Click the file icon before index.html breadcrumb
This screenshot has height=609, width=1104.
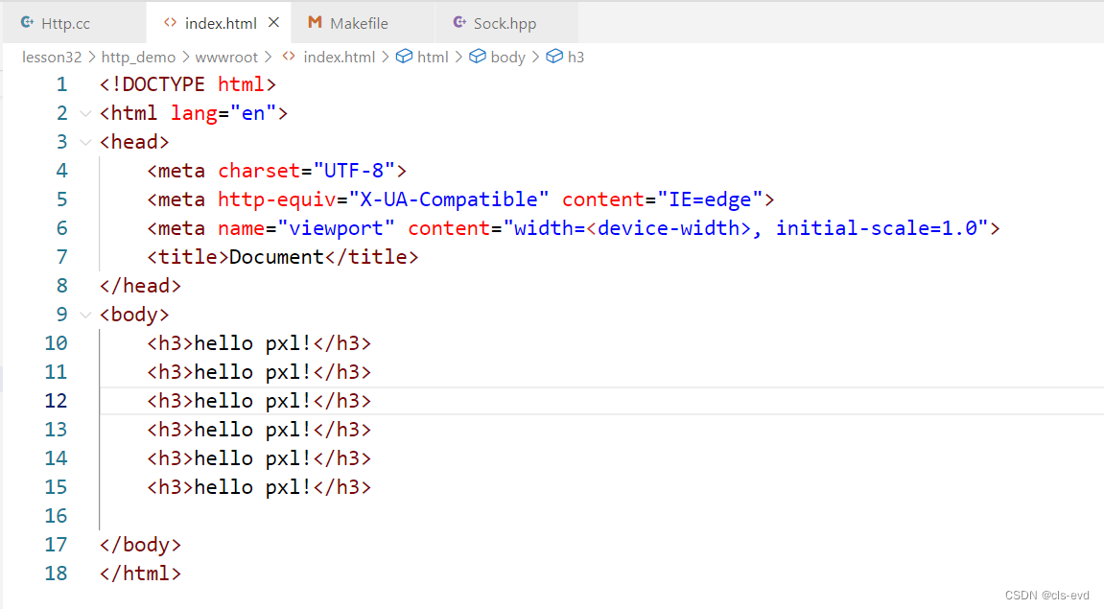(288, 57)
